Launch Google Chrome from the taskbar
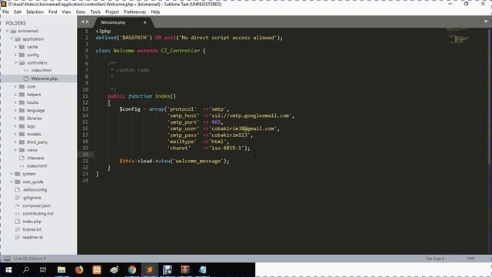Viewport: 492px width, 277px height. 132,270
